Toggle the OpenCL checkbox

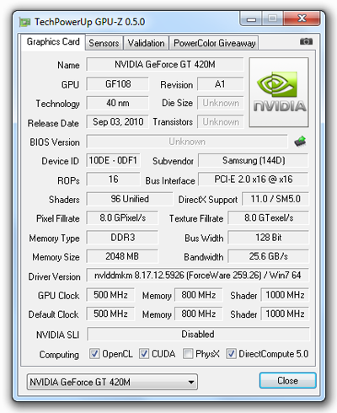(x=94, y=353)
